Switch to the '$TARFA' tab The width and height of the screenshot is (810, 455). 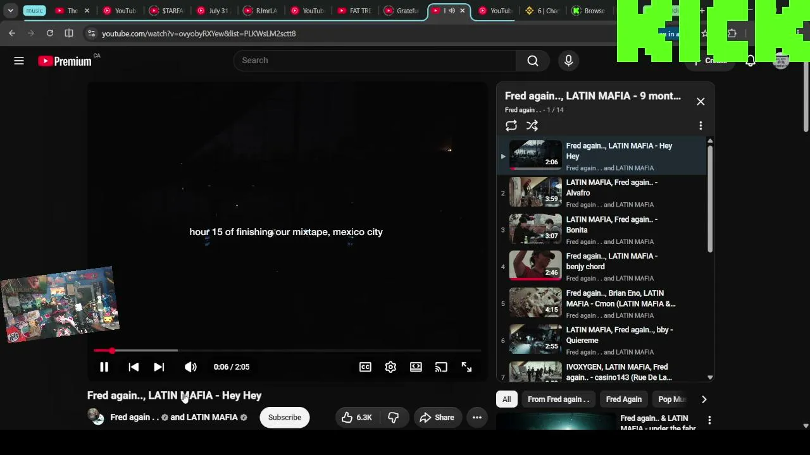[166, 11]
